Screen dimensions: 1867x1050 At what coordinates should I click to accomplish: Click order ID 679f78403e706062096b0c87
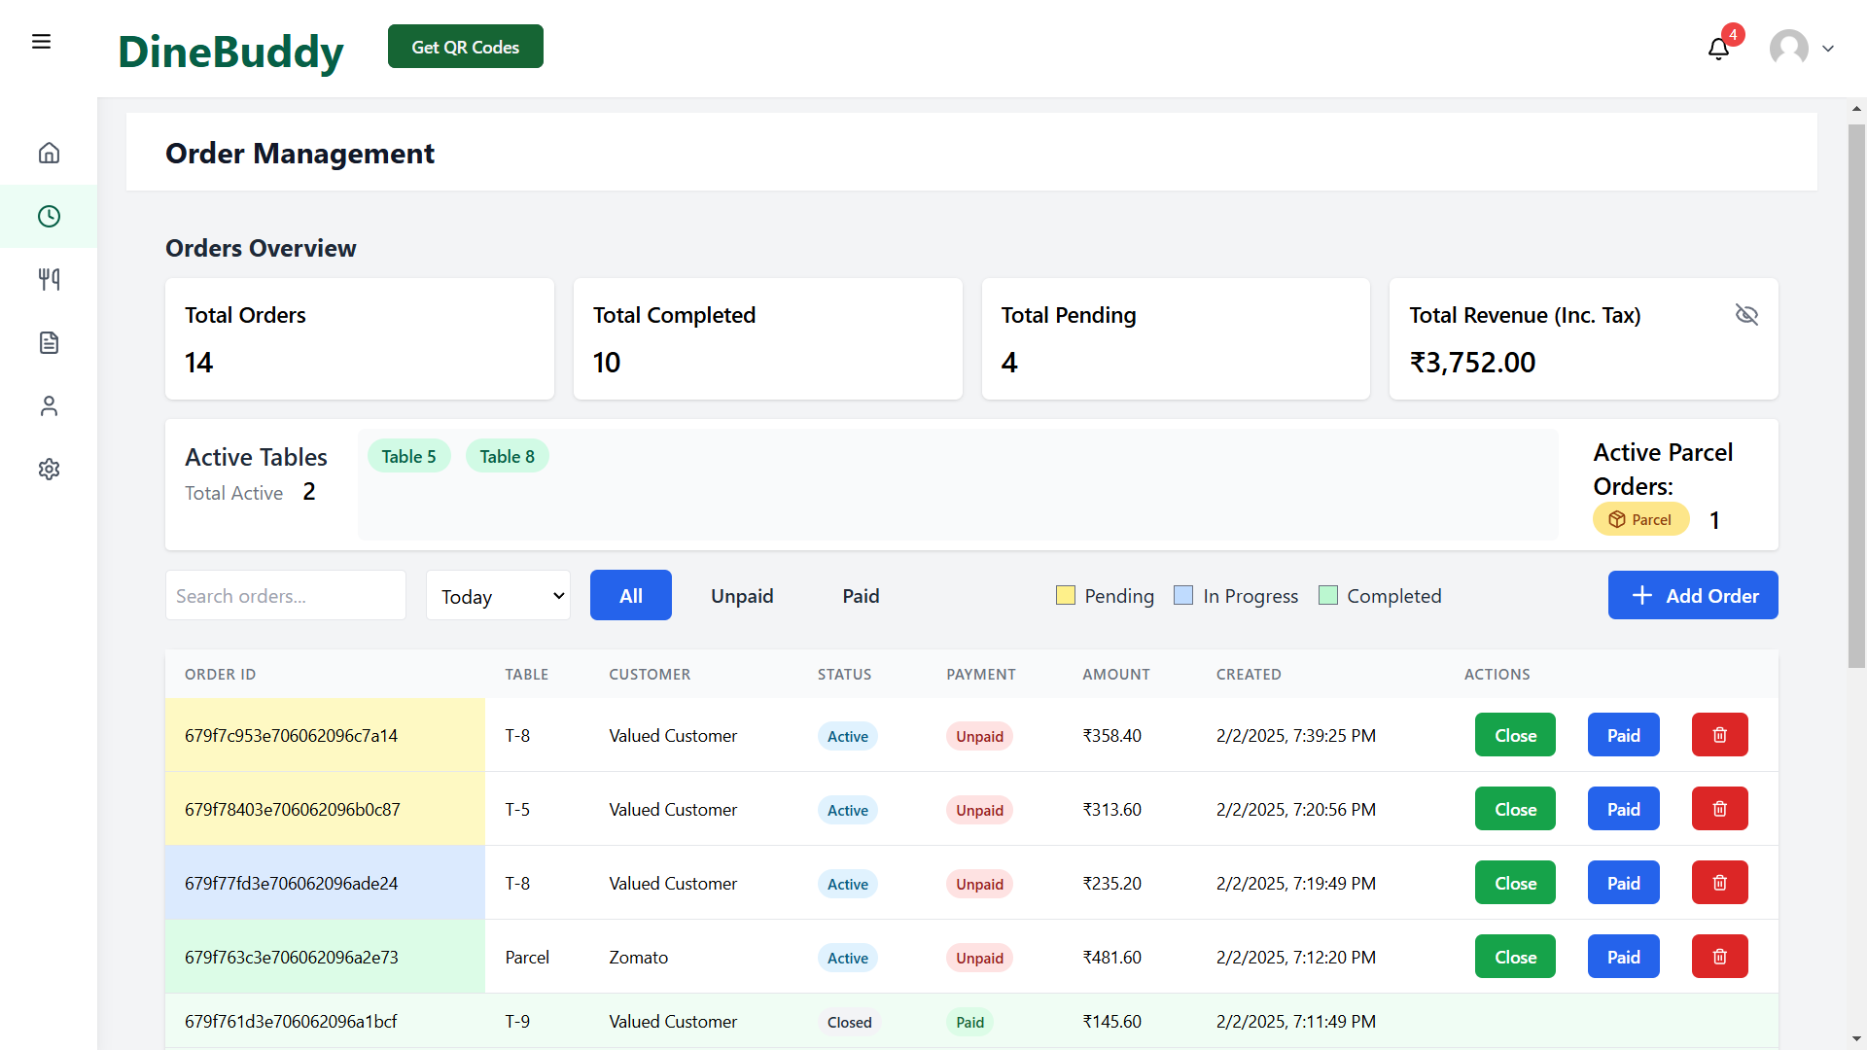292,810
